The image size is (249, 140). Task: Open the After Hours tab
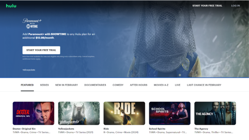click(139, 85)
